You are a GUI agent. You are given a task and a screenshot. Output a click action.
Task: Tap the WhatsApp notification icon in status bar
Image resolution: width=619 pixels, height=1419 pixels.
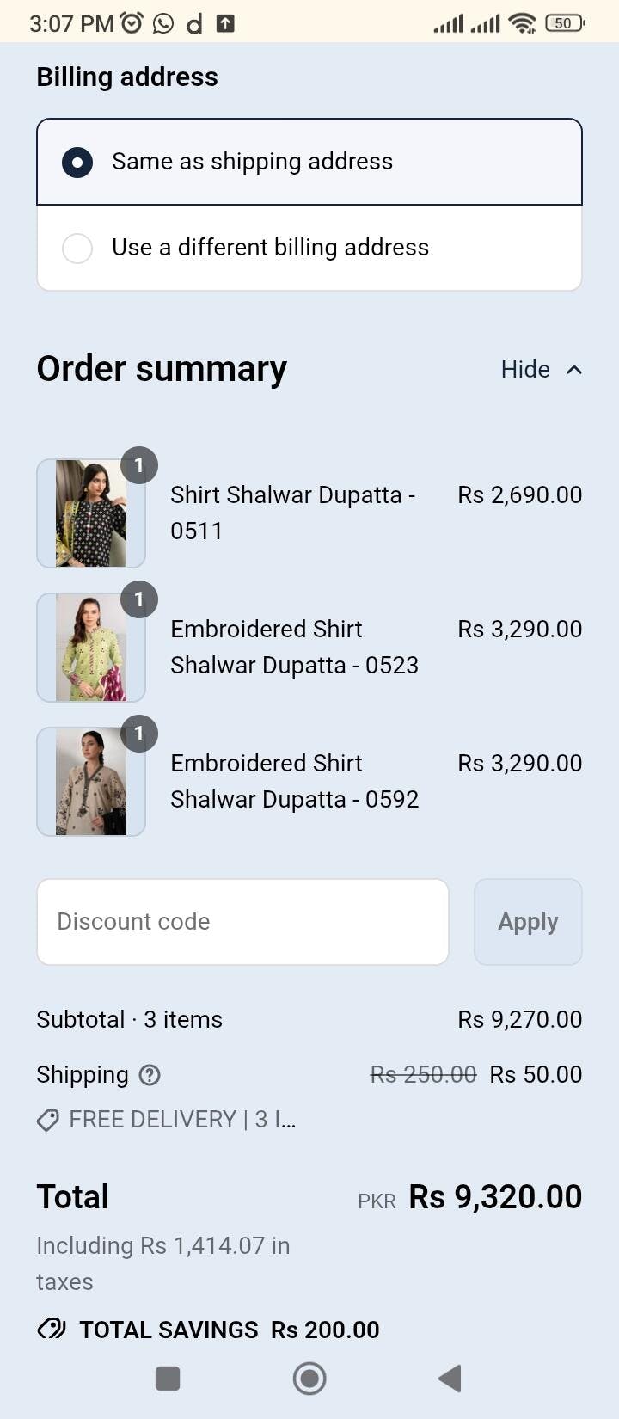tap(163, 23)
